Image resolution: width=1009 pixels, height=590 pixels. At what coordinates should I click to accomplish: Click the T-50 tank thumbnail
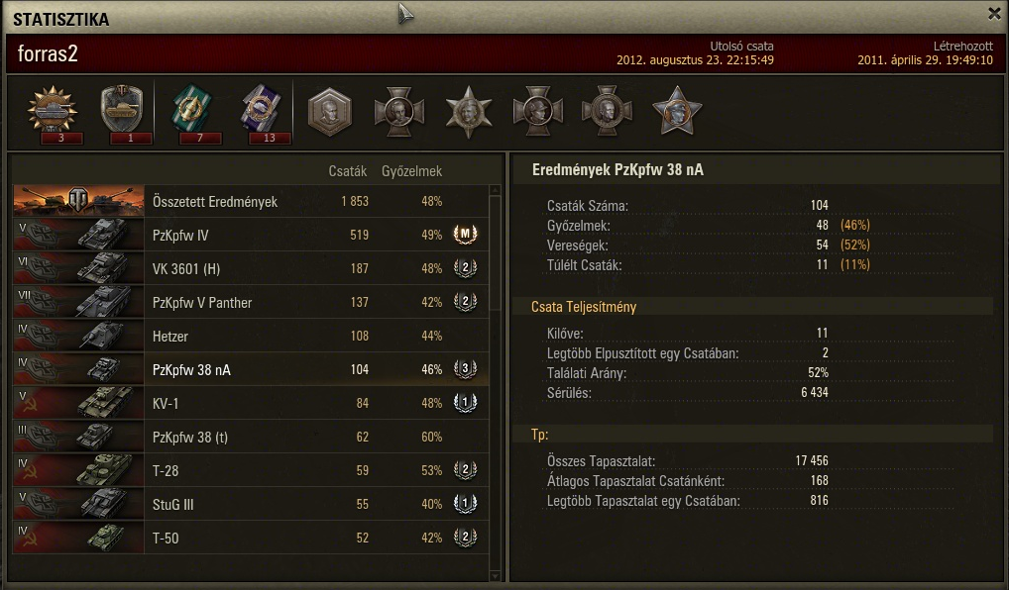[x=78, y=538]
